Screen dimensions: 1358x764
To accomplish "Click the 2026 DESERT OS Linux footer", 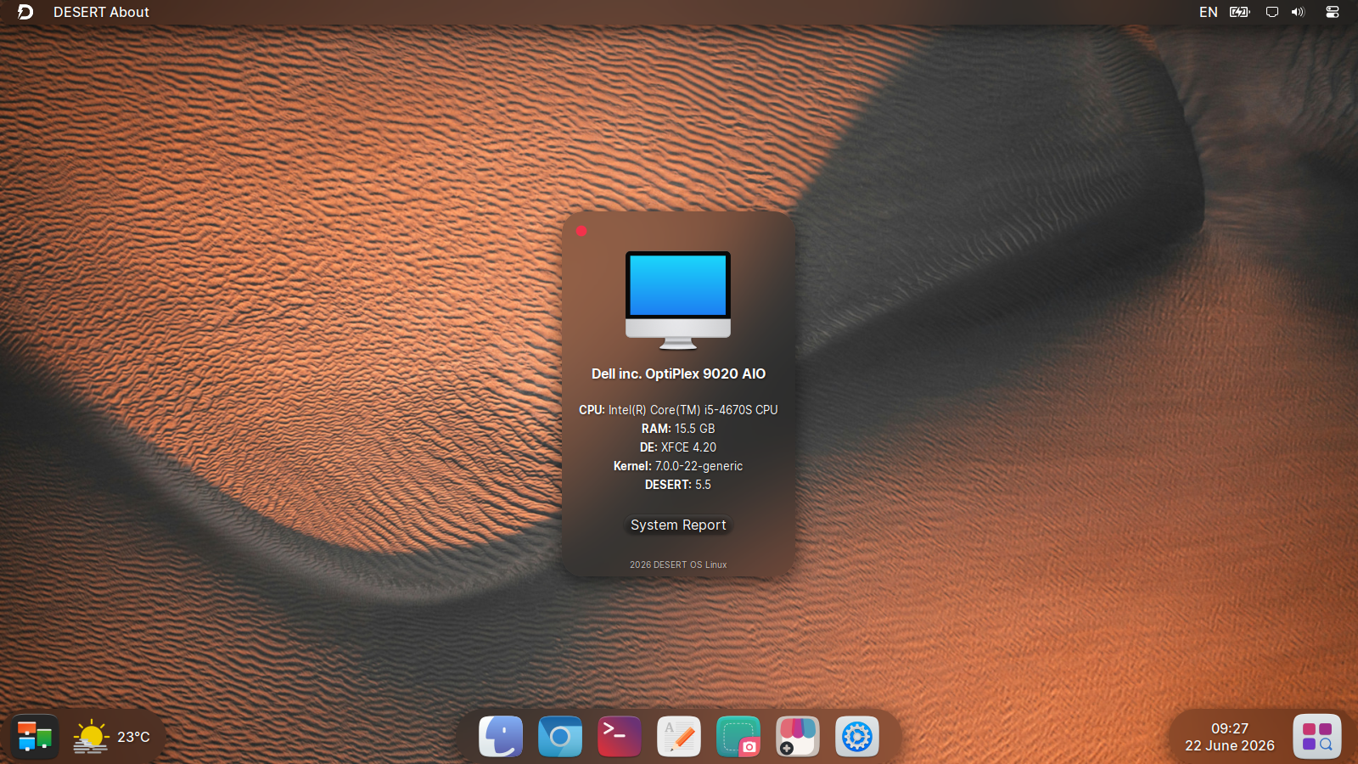I will click(678, 565).
